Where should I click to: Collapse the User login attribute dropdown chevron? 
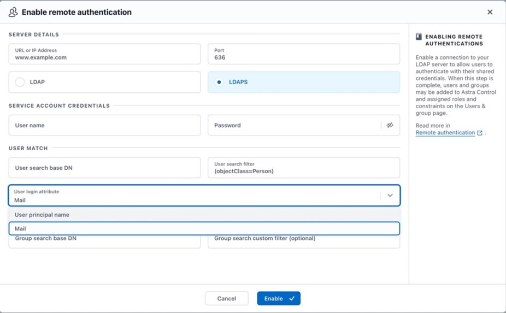tap(390, 196)
